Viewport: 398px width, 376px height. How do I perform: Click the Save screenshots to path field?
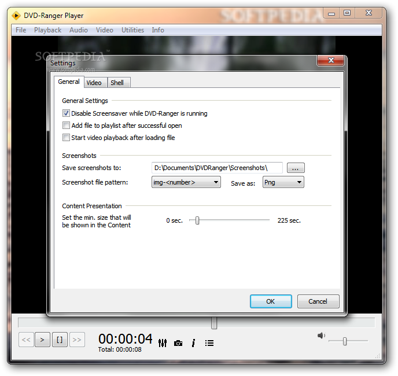tap(217, 168)
